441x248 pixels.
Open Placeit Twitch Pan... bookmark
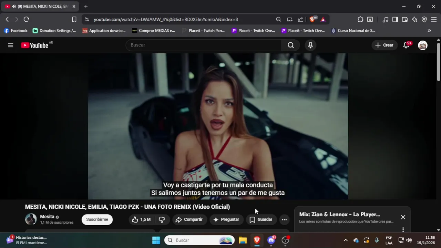203,31
